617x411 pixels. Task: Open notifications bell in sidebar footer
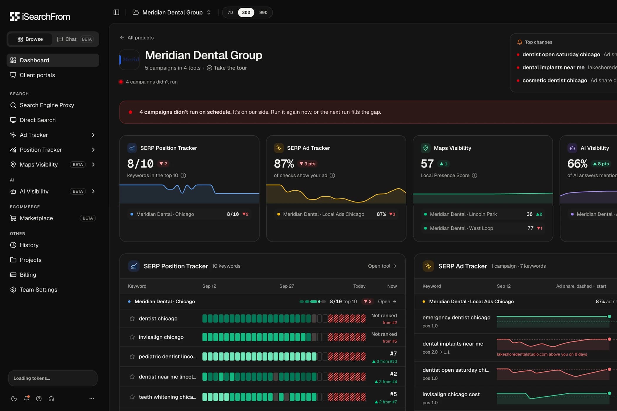[x=26, y=398]
